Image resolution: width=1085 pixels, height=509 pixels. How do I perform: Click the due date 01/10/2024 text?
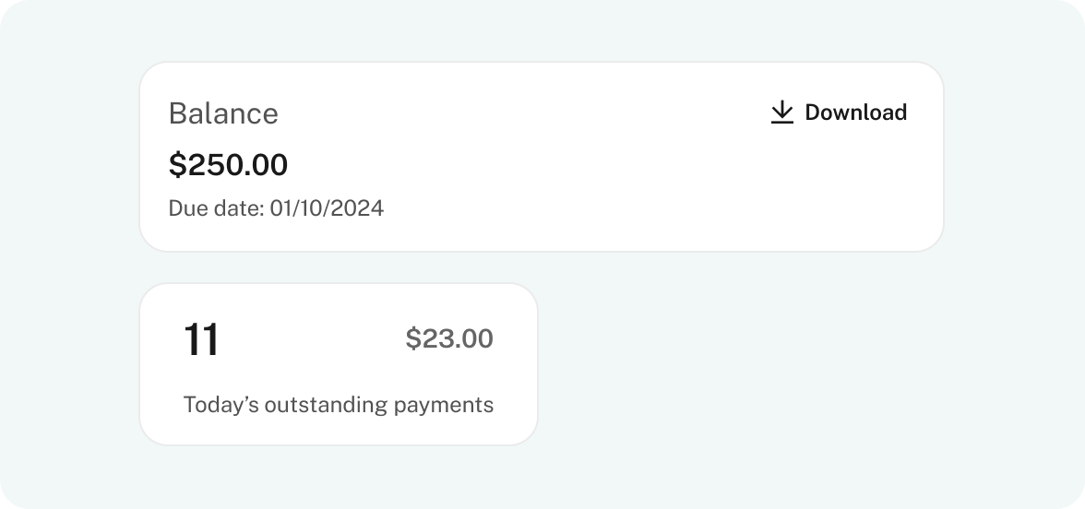point(276,208)
